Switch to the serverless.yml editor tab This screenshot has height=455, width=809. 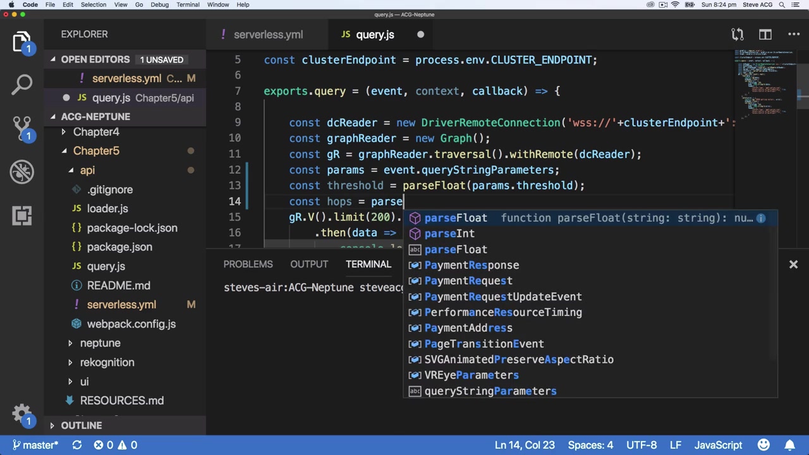268,35
